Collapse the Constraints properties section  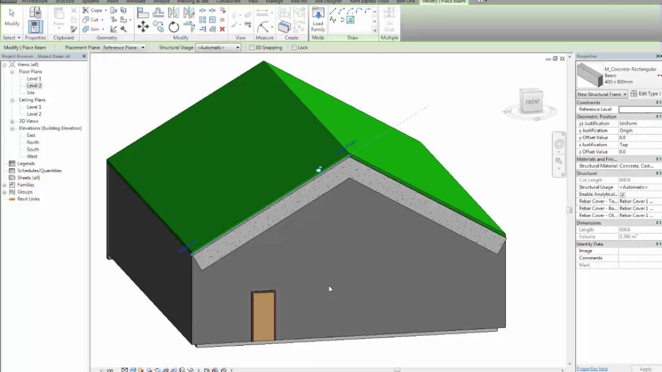(x=658, y=103)
